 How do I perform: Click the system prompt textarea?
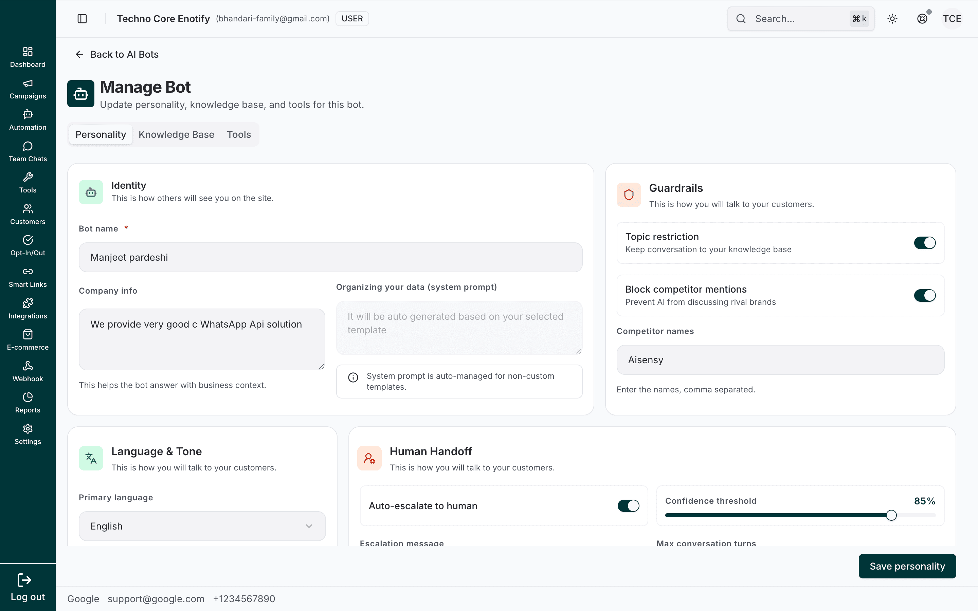tap(459, 328)
